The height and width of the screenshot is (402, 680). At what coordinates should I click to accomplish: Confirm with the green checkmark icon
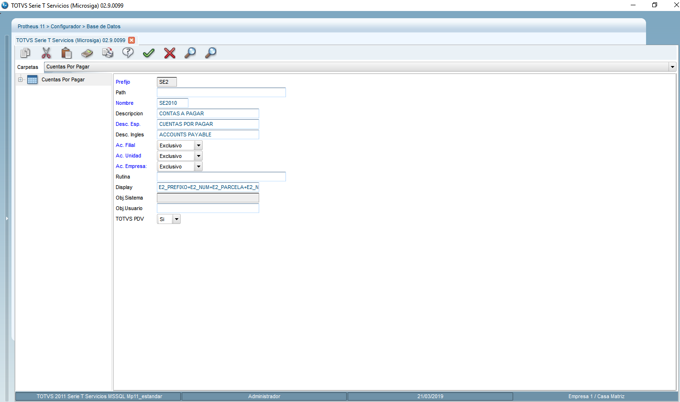[149, 53]
